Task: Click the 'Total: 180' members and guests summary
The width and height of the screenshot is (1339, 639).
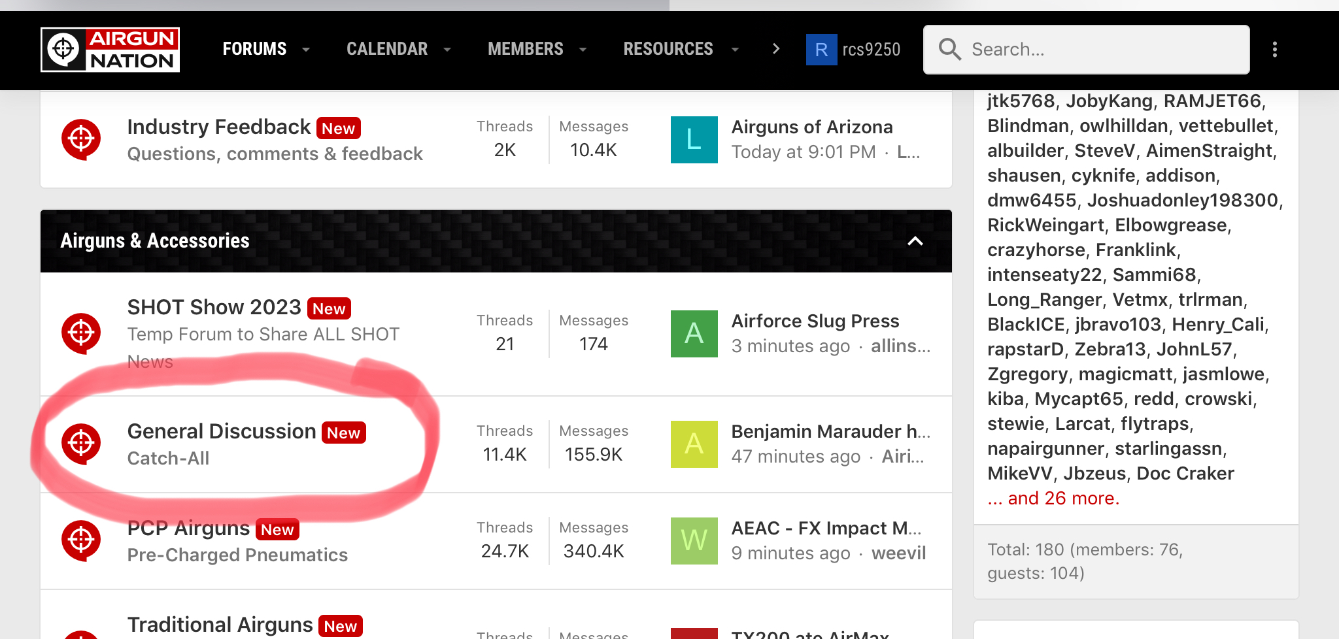Action: tap(1085, 561)
